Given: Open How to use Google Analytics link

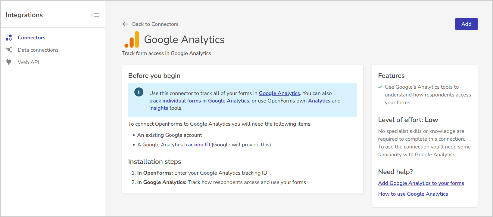Looking at the screenshot, I should 413,194.
